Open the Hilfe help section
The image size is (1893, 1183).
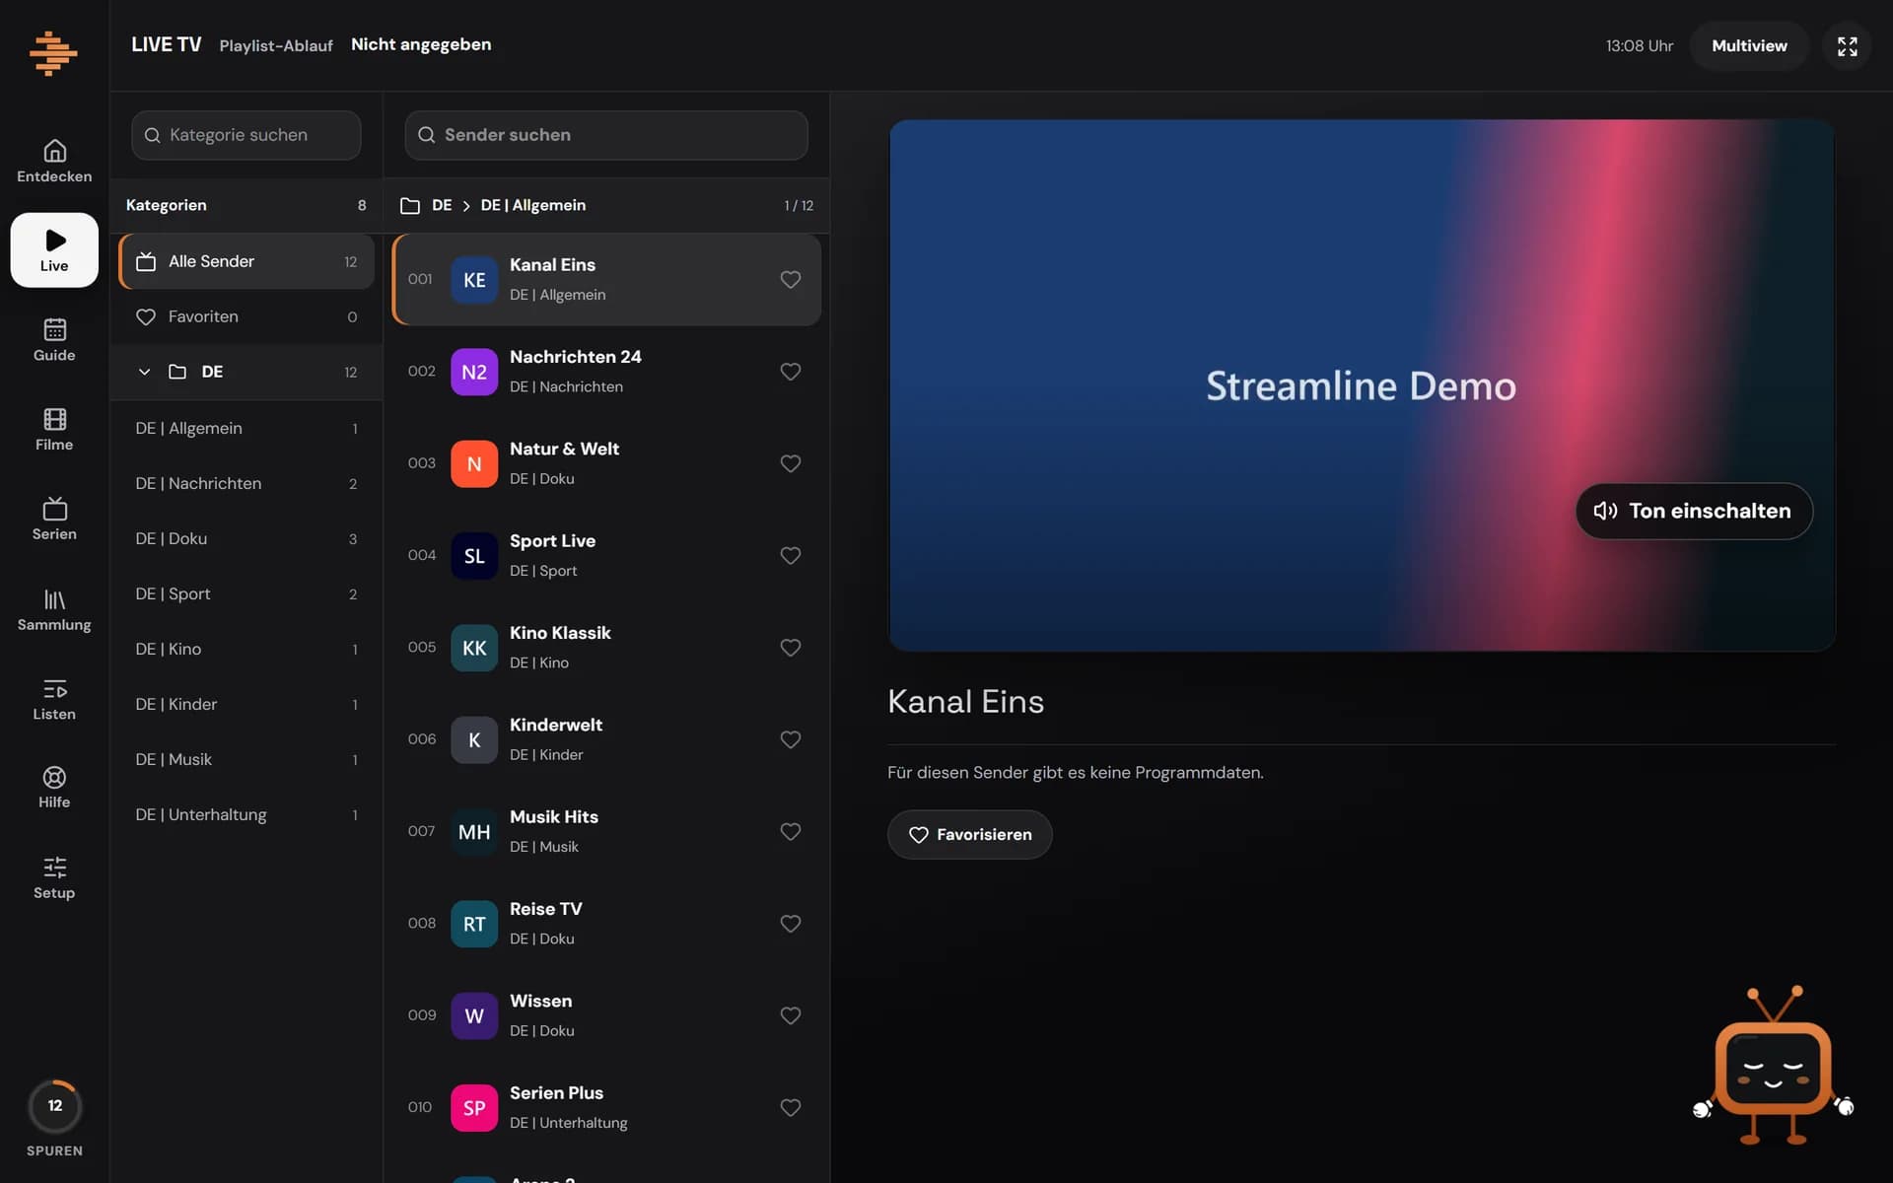pyautogui.click(x=54, y=788)
